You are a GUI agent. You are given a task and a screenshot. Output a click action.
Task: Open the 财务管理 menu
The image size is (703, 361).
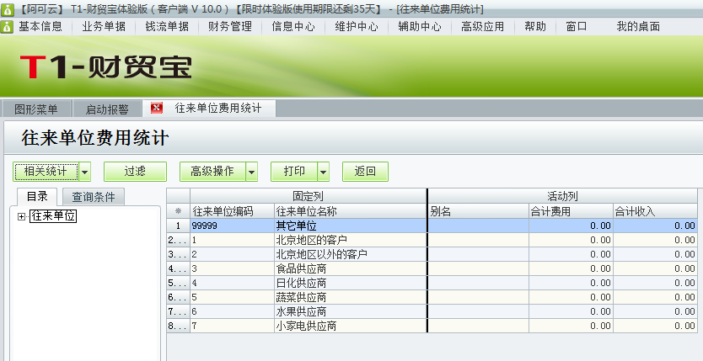click(230, 27)
